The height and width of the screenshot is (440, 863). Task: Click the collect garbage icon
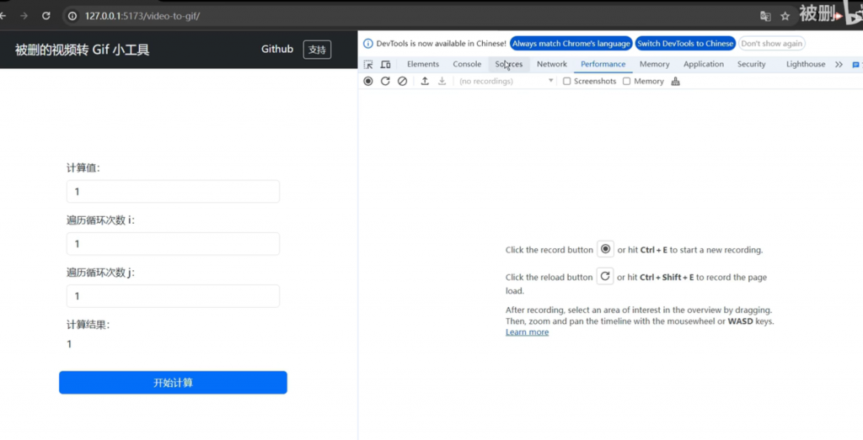[676, 82]
